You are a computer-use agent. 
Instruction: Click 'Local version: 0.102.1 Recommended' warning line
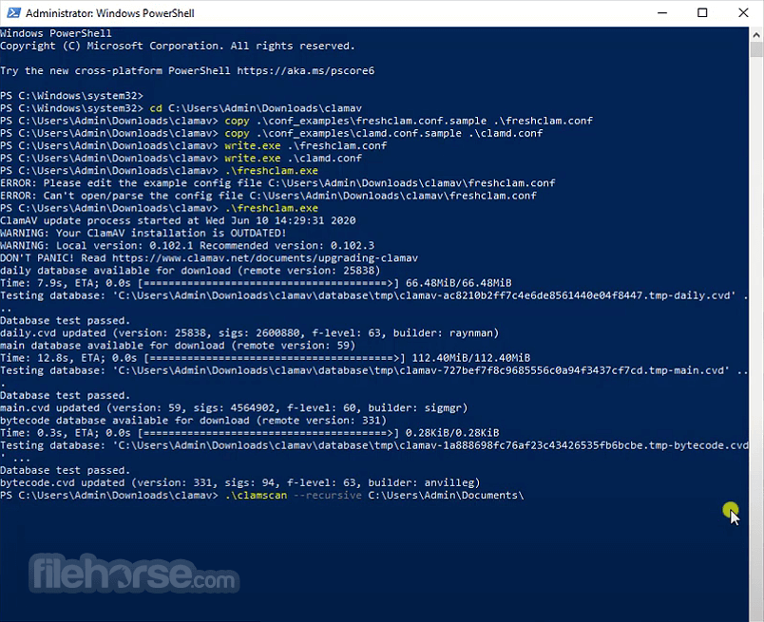(x=187, y=246)
